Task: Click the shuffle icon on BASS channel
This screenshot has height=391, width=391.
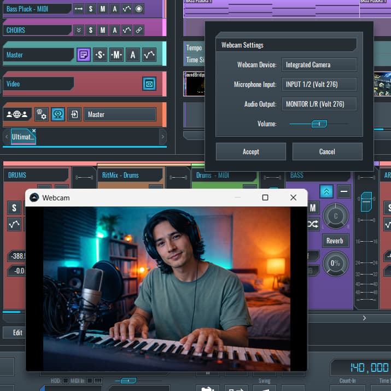Action: coord(313,224)
